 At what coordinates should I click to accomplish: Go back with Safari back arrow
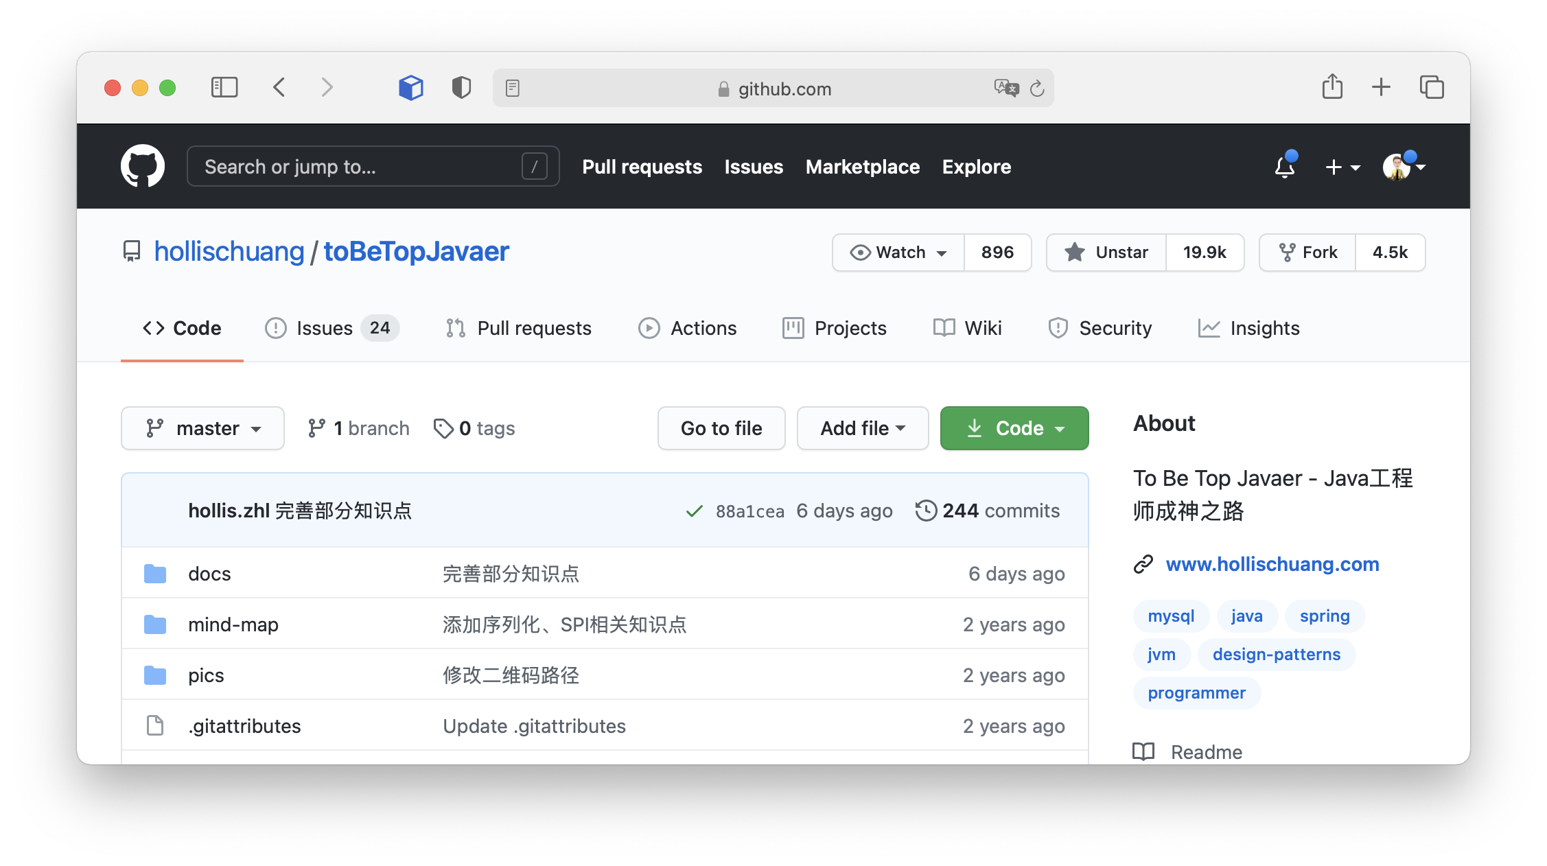[x=279, y=87]
